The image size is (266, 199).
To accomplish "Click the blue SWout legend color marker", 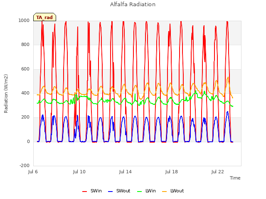I will pyautogui.click(x=110, y=192).
